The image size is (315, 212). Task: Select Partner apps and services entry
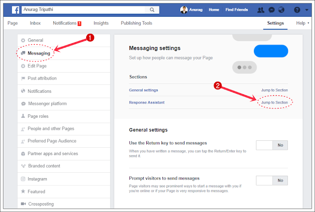[64, 154]
